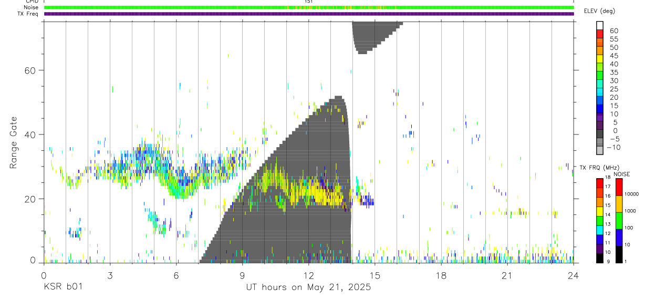The width and height of the screenshot is (645, 298).
Task: Click x-axis tick label 15
Action: (x=374, y=275)
